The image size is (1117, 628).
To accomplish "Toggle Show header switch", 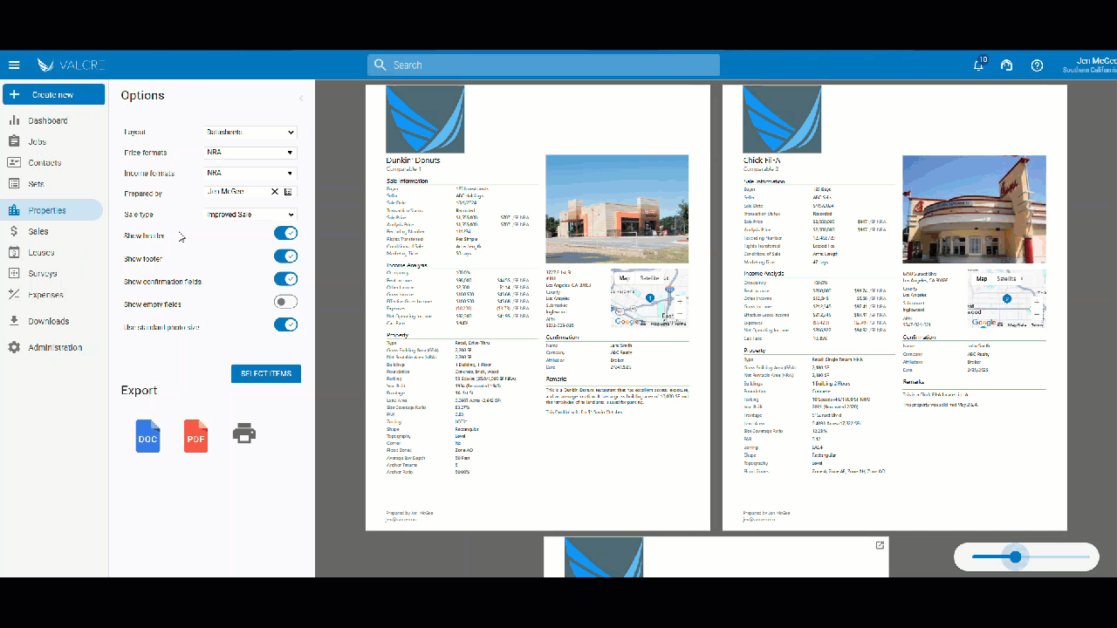I will click(x=285, y=234).
